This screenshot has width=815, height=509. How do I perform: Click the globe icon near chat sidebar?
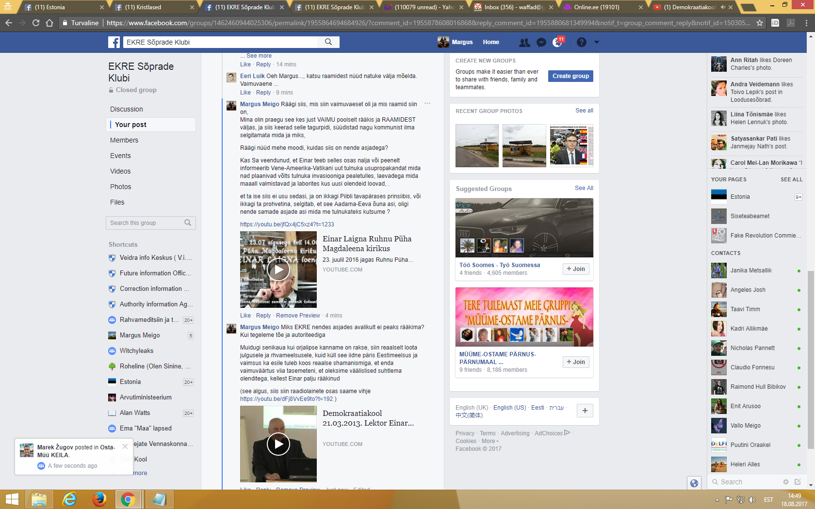(694, 483)
